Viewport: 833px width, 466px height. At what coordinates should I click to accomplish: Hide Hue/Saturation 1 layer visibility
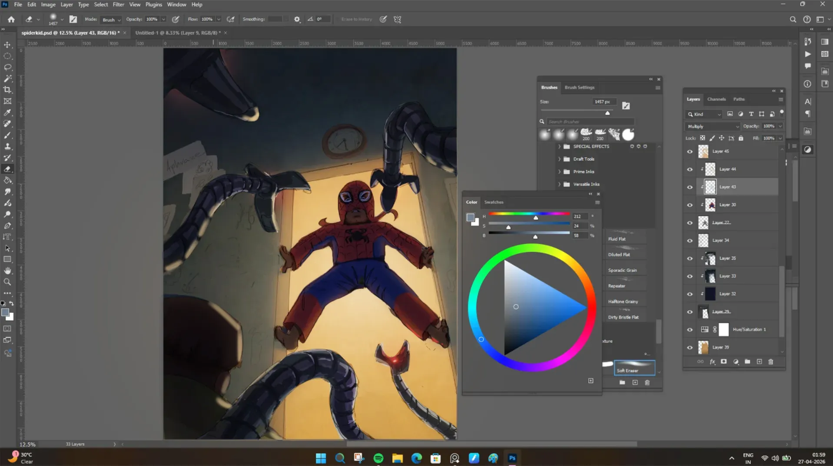[690, 330]
